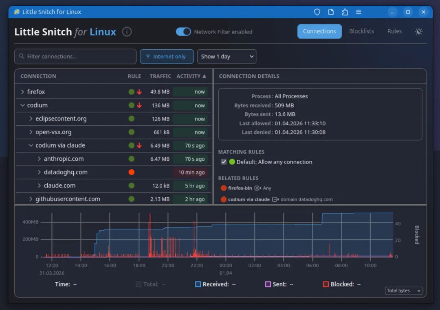Click githubusercontent.com's green rule dot
The width and height of the screenshot is (440, 310).
click(131, 199)
